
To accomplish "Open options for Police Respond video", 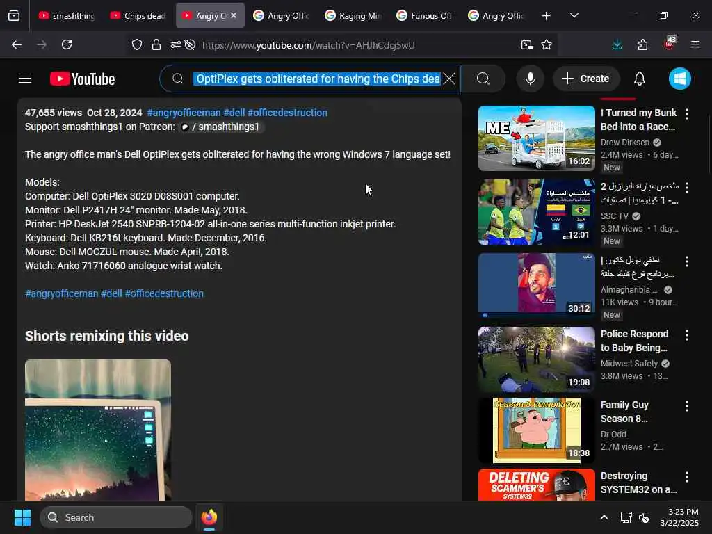I will 686,335.
